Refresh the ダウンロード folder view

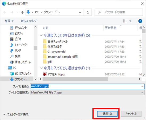click(88, 12)
